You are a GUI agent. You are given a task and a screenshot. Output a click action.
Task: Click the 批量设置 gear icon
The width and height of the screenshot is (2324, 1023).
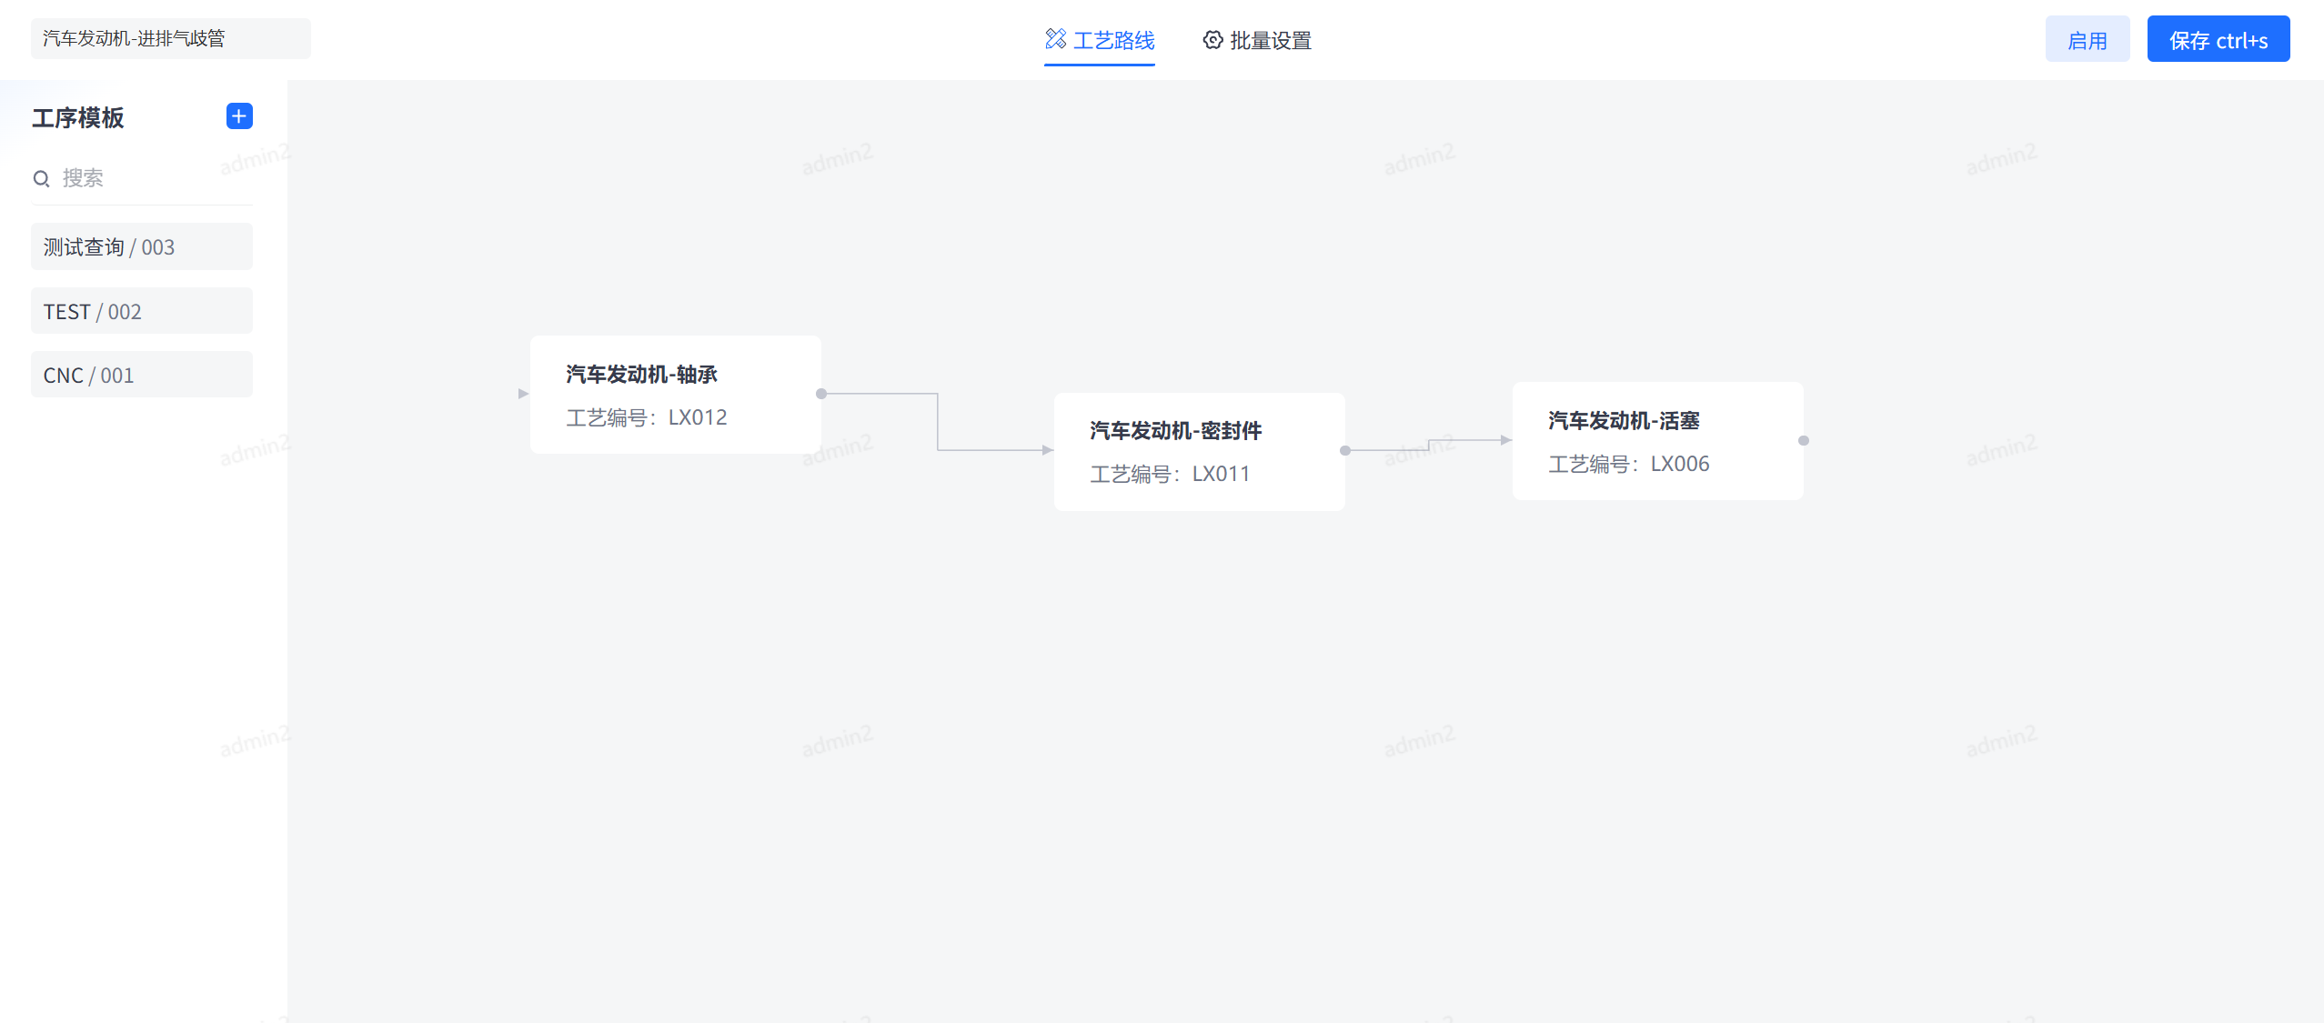(1212, 40)
